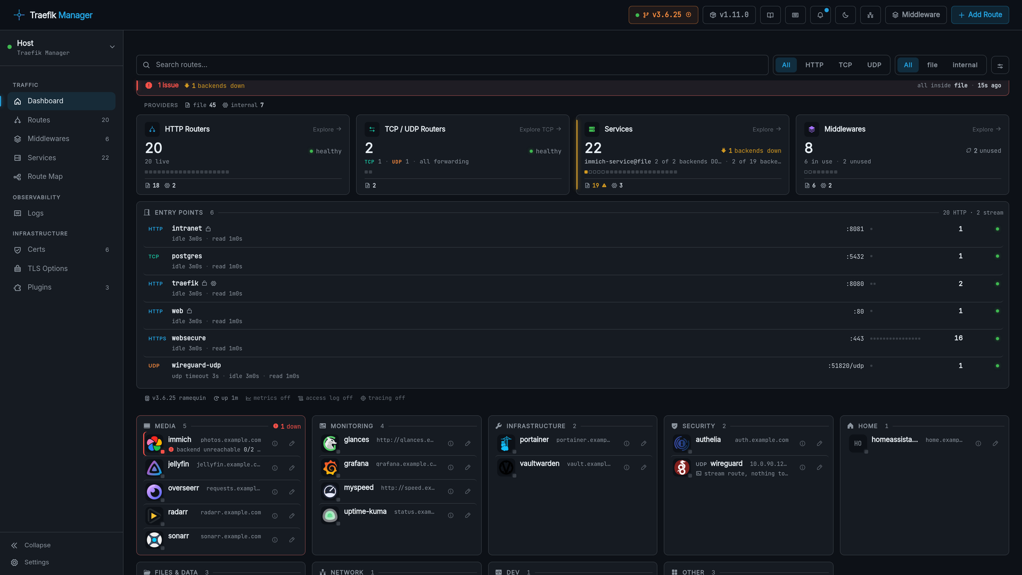Edit the immich route pencil icon

pyautogui.click(x=292, y=443)
